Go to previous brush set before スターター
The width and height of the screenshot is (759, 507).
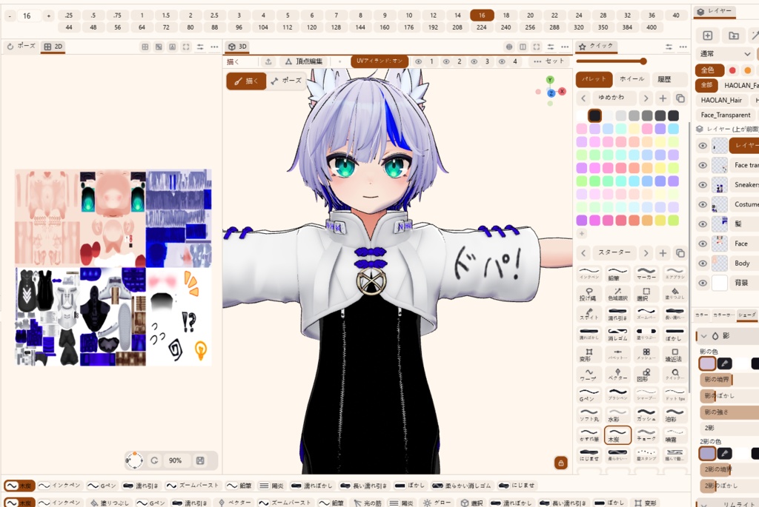(583, 253)
